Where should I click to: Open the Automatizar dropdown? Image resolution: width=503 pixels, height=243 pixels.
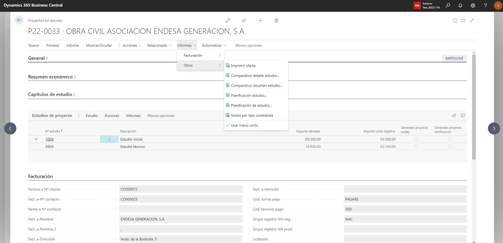pyautogui.click(x=214, y=46)
